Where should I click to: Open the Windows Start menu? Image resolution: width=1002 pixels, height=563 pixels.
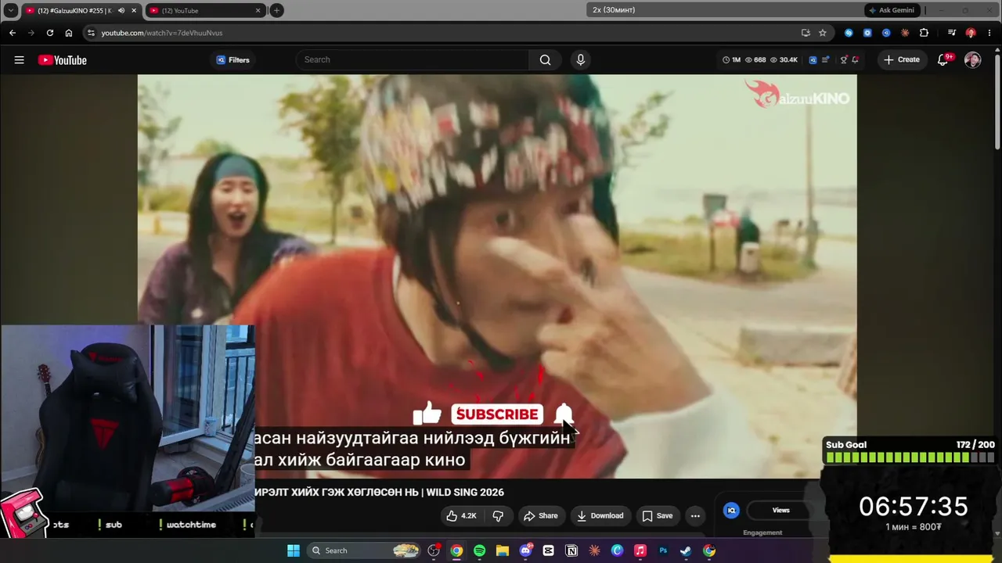[x=294, y=550]
